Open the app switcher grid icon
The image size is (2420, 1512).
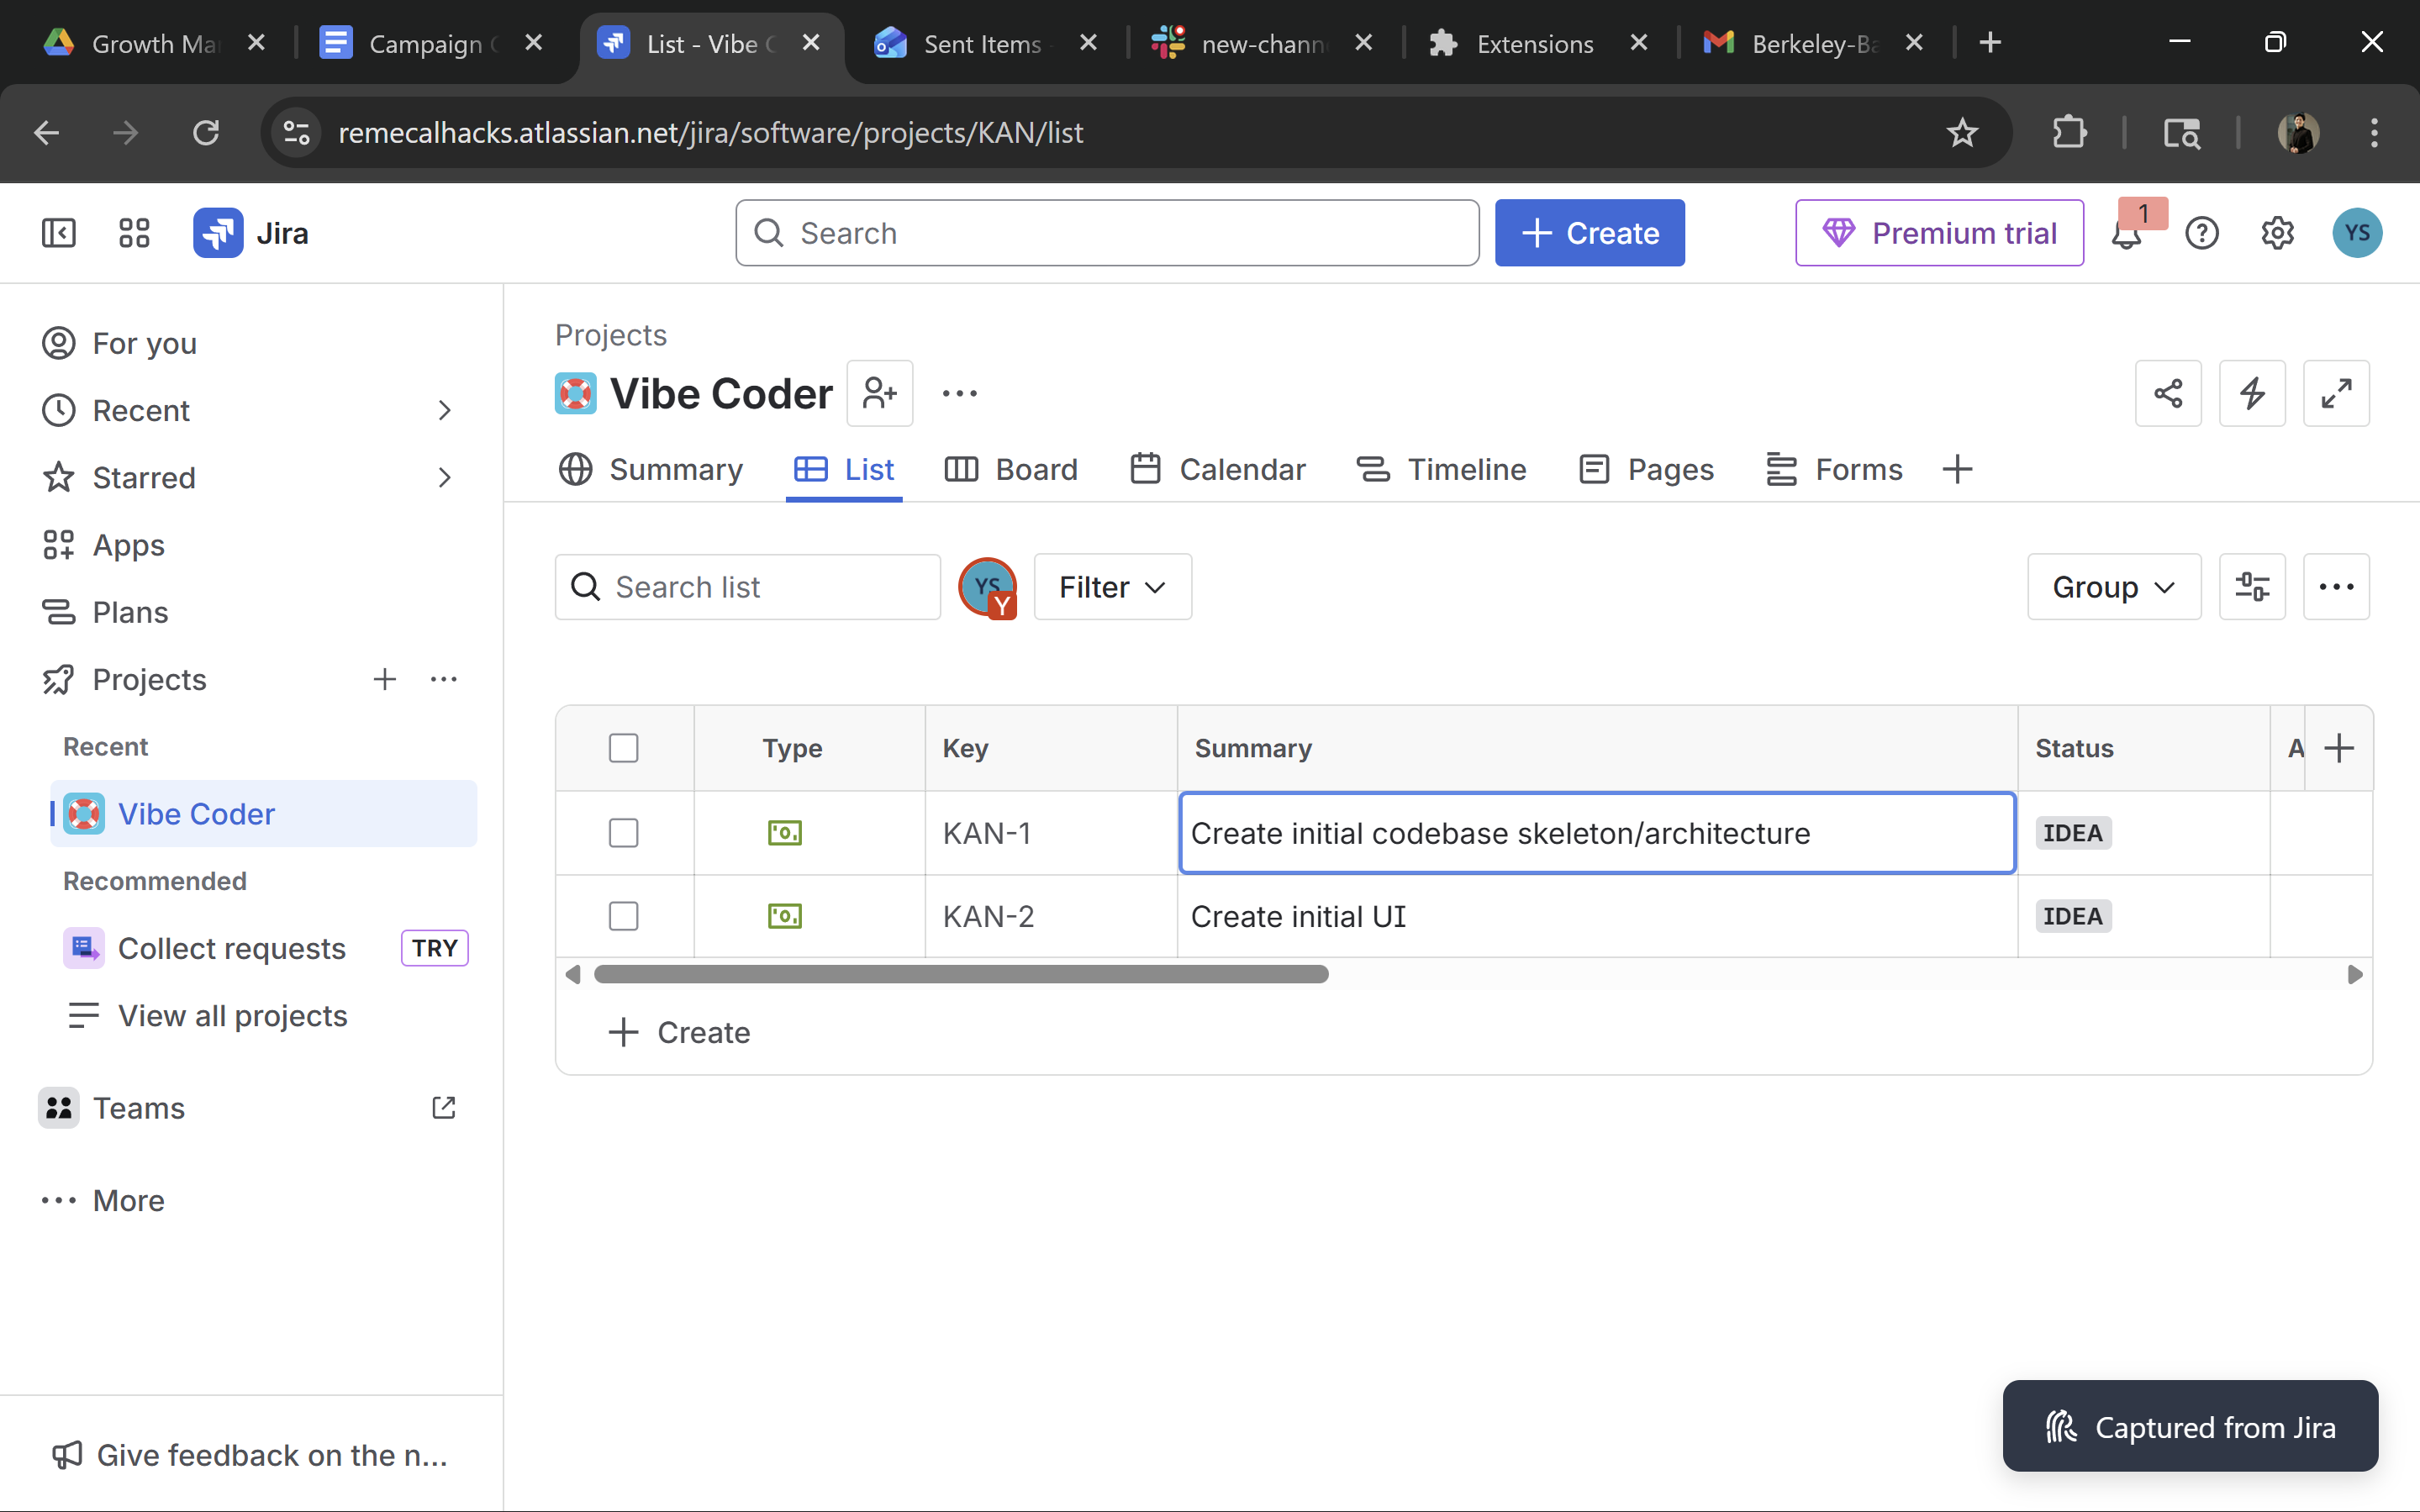pyautogui.click(x=134, y=233)
